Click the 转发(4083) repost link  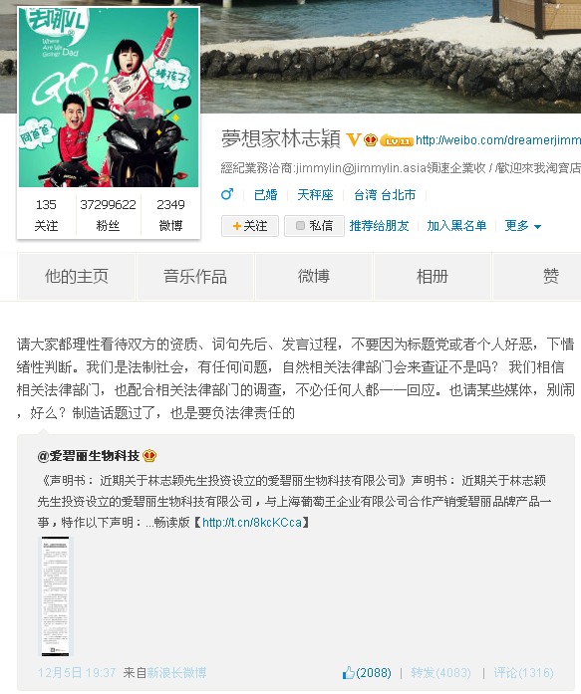(x=440, y=673)
